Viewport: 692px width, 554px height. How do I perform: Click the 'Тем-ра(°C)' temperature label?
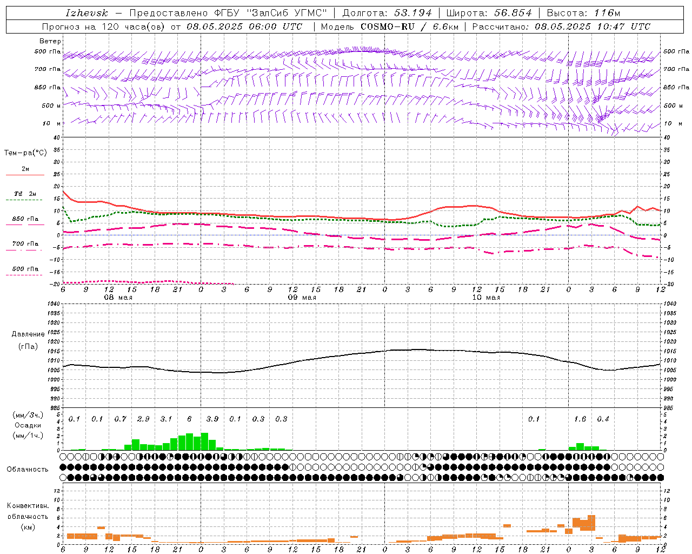[x=25, y=153]
